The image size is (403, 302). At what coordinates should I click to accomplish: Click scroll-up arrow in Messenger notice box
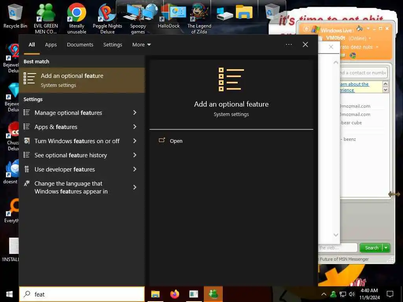tap(385, 84)
